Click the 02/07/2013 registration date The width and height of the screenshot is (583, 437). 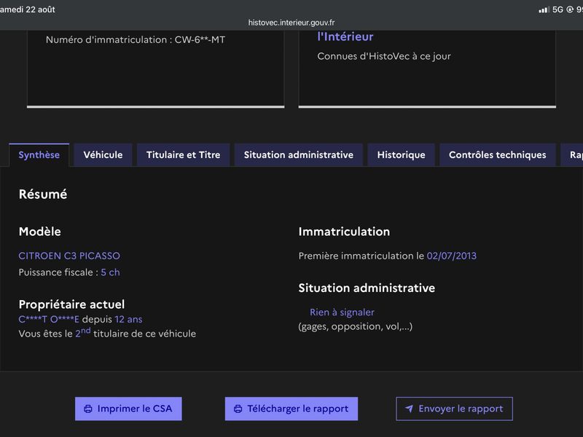(x=451, y=256)
